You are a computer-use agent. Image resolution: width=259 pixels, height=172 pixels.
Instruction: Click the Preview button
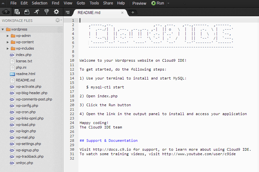139,3
